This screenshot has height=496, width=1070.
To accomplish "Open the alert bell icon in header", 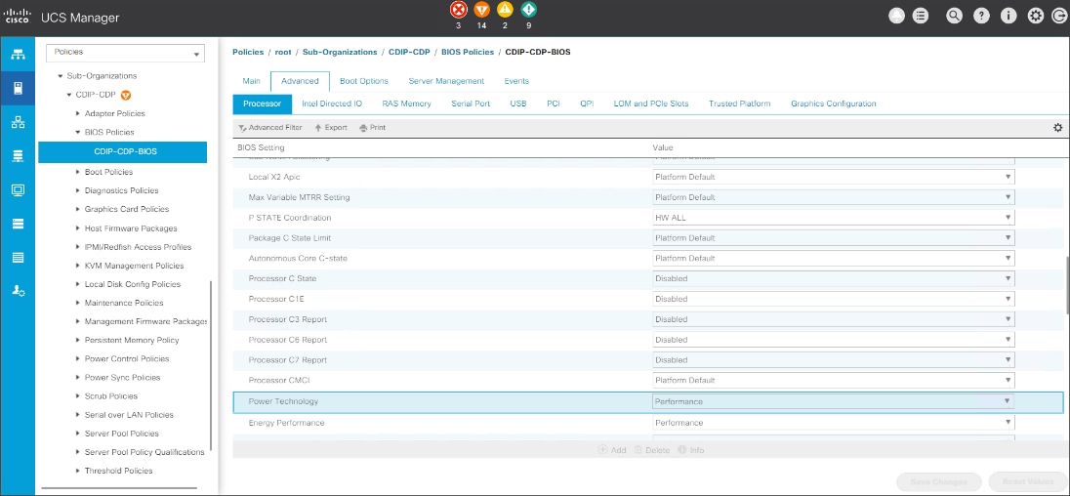I will [x=897, y=17].
